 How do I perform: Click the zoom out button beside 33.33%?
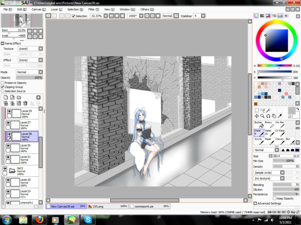[111, 16]
